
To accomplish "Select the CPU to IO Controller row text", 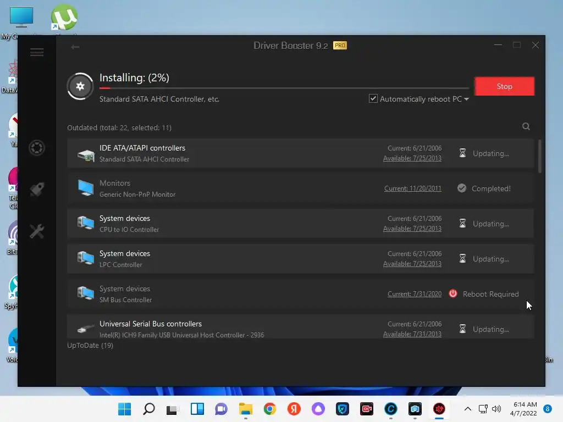I will pos(129,229).
